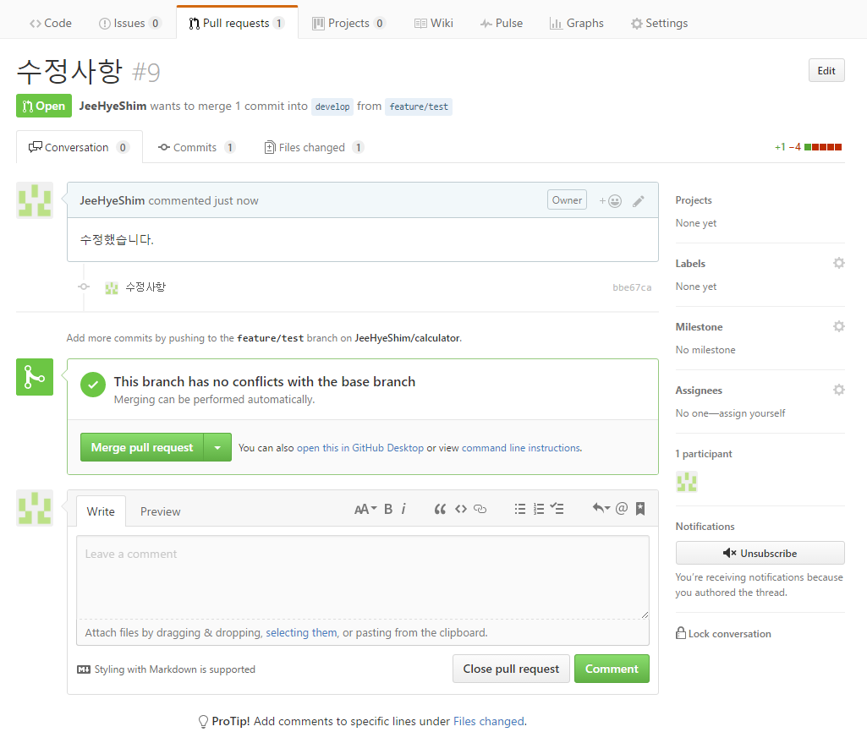867x732 pixels.
Task: Click the green Open status badge
Action: click(44, 106)
